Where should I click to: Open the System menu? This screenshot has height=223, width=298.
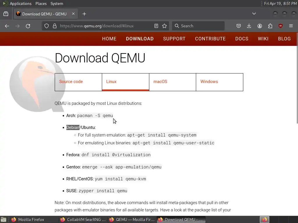coord(57,3)
